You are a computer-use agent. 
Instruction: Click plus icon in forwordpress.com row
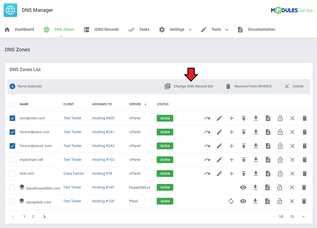pyautogui.click(x=232, y=132)
